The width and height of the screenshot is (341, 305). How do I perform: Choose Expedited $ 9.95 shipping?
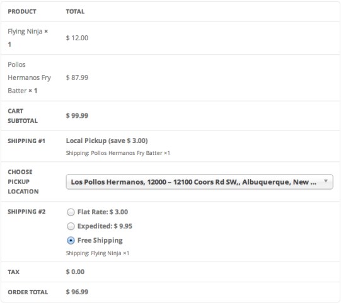coord(71,226)
